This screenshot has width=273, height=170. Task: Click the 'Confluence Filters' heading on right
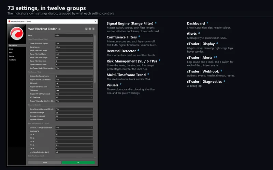coord(121,37)
